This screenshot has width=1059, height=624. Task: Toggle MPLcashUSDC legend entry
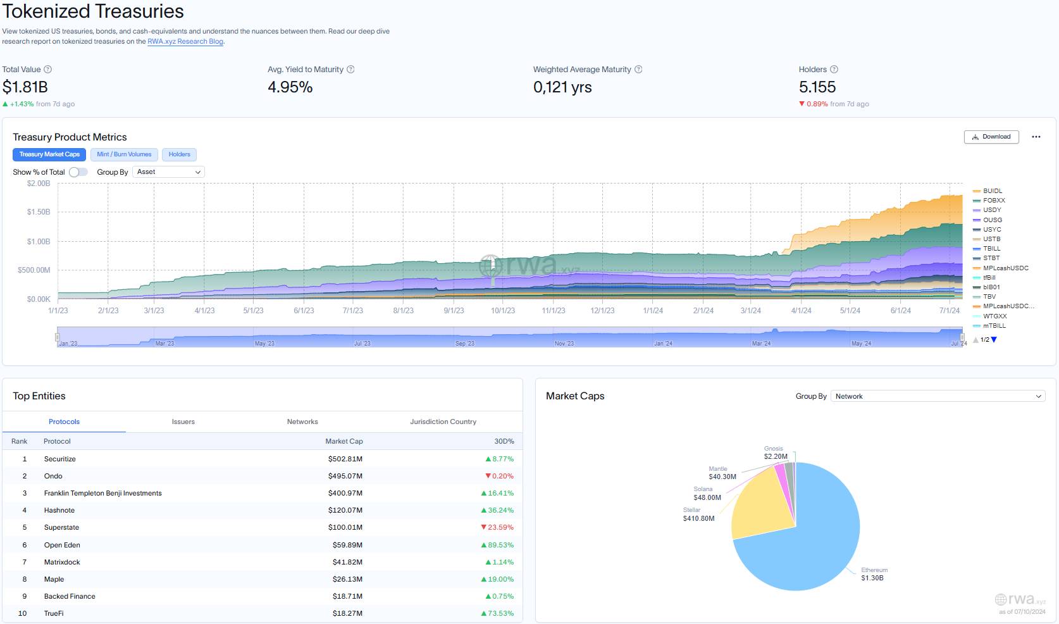pos(1001,268)
